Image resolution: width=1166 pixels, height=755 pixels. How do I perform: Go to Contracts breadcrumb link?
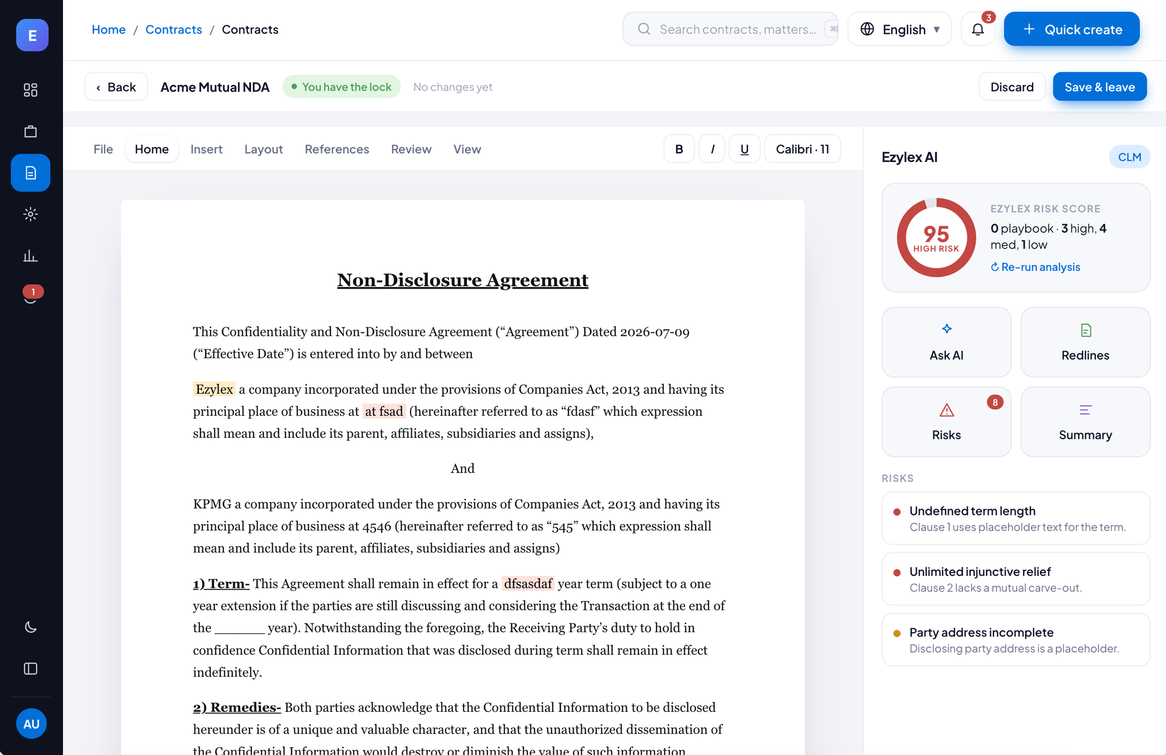point(174,30)
